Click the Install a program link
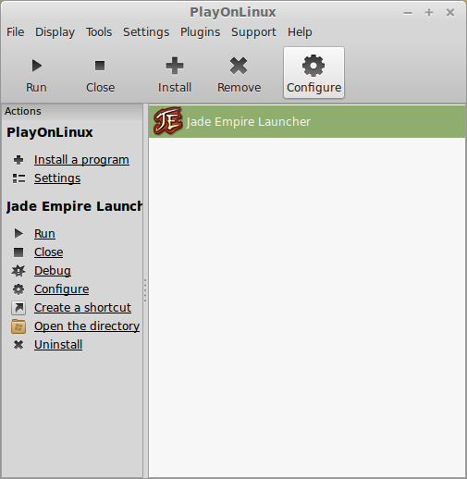467x479 pixels. [x=81, y=160]
